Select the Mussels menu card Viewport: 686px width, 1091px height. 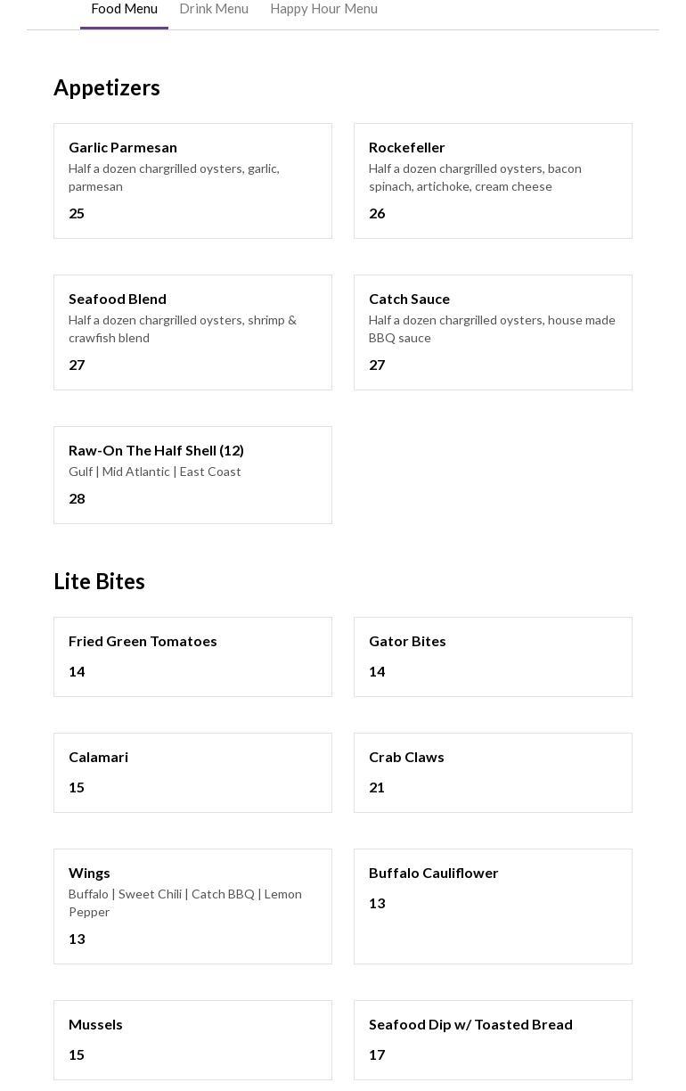(192, 1040)
